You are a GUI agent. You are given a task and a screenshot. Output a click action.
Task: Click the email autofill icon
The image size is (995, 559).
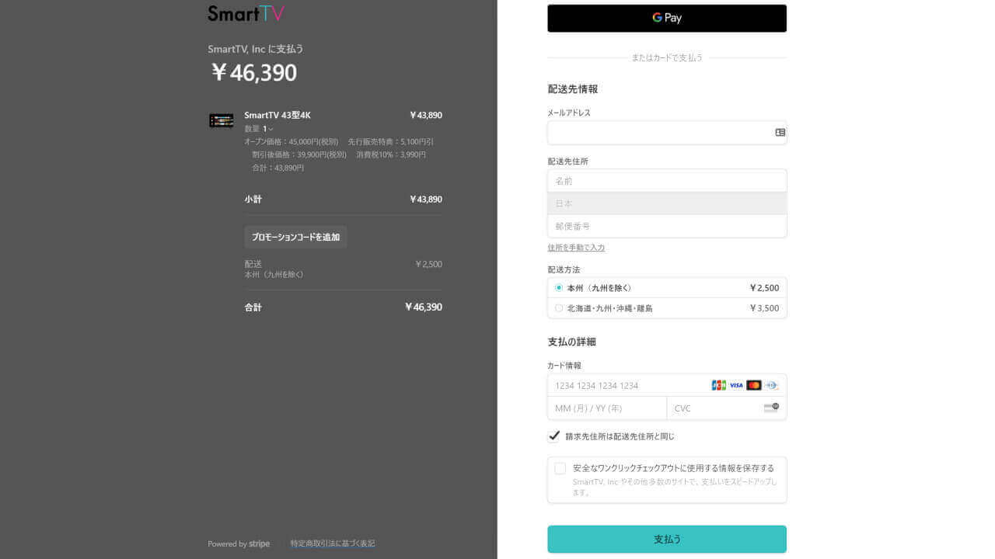[x=780, y=133]
